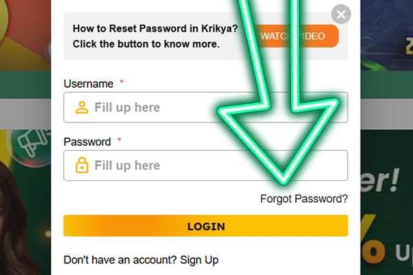Click the padlock icon in Password field

click(82, 166)
